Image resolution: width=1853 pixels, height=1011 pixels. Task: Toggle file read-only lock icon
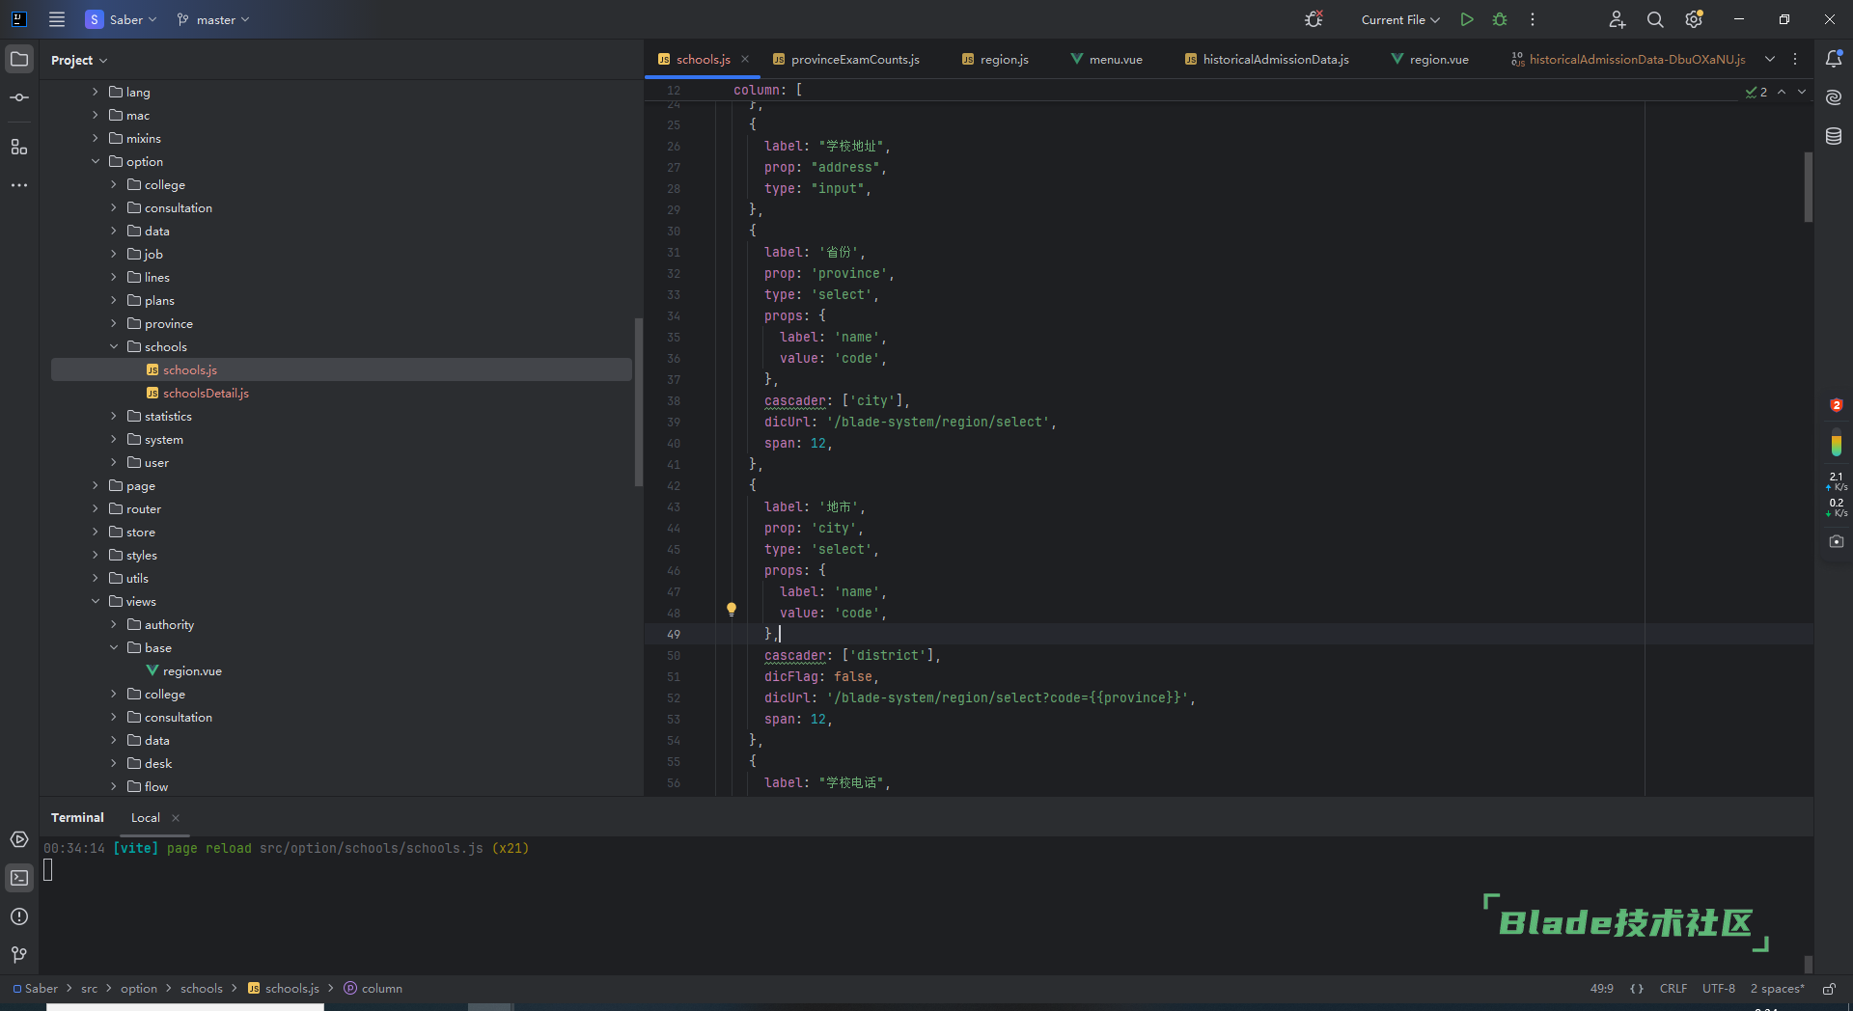(x=1829, y=989)
